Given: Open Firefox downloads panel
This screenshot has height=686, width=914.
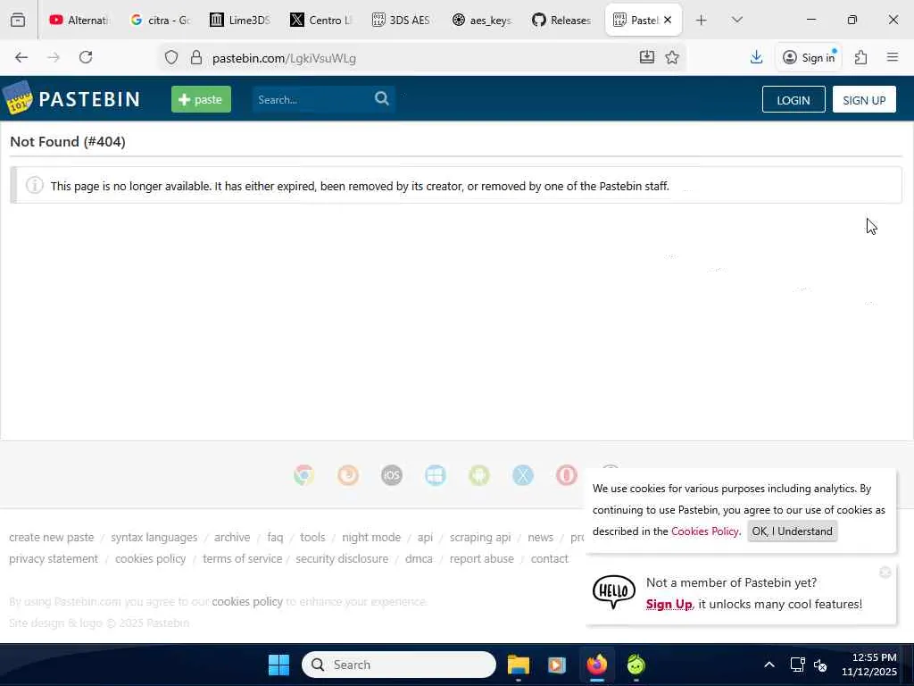Looking at the screenshot, I should pyautogui.click(x=756, y=57).
